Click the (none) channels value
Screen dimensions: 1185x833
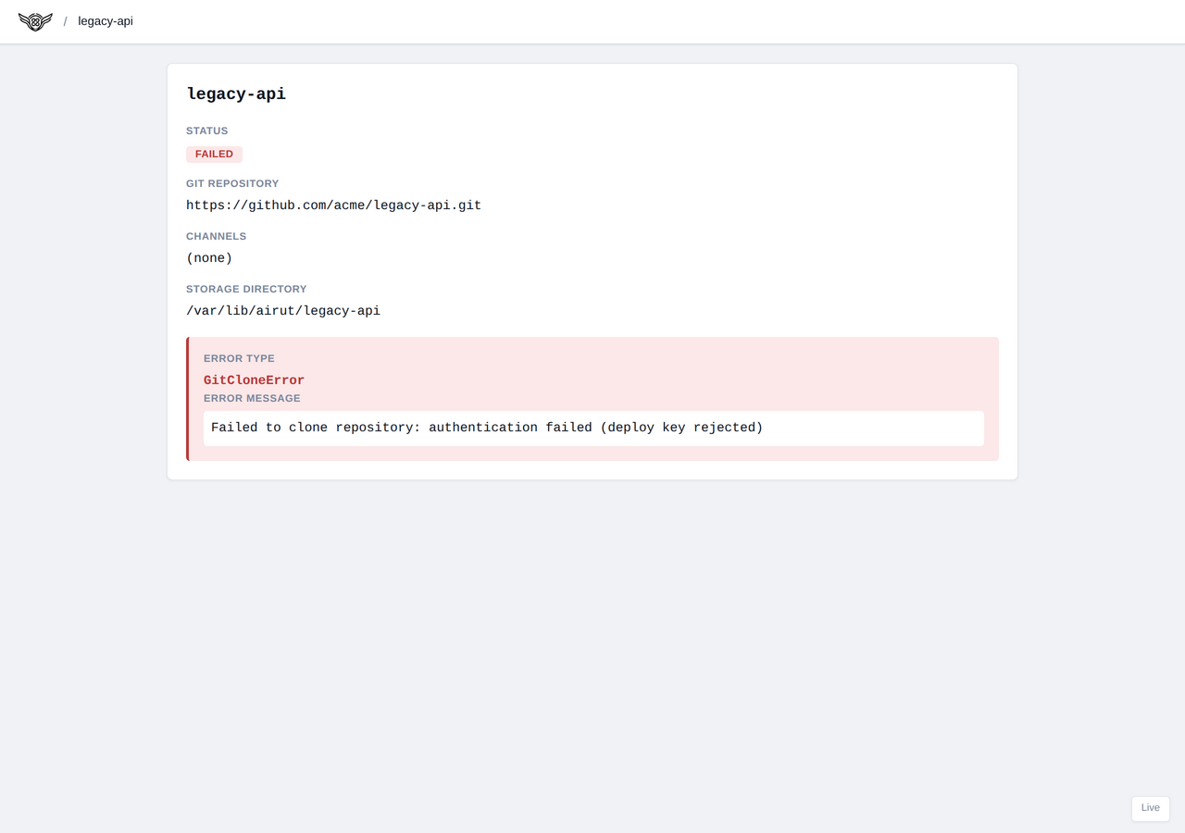209,258
